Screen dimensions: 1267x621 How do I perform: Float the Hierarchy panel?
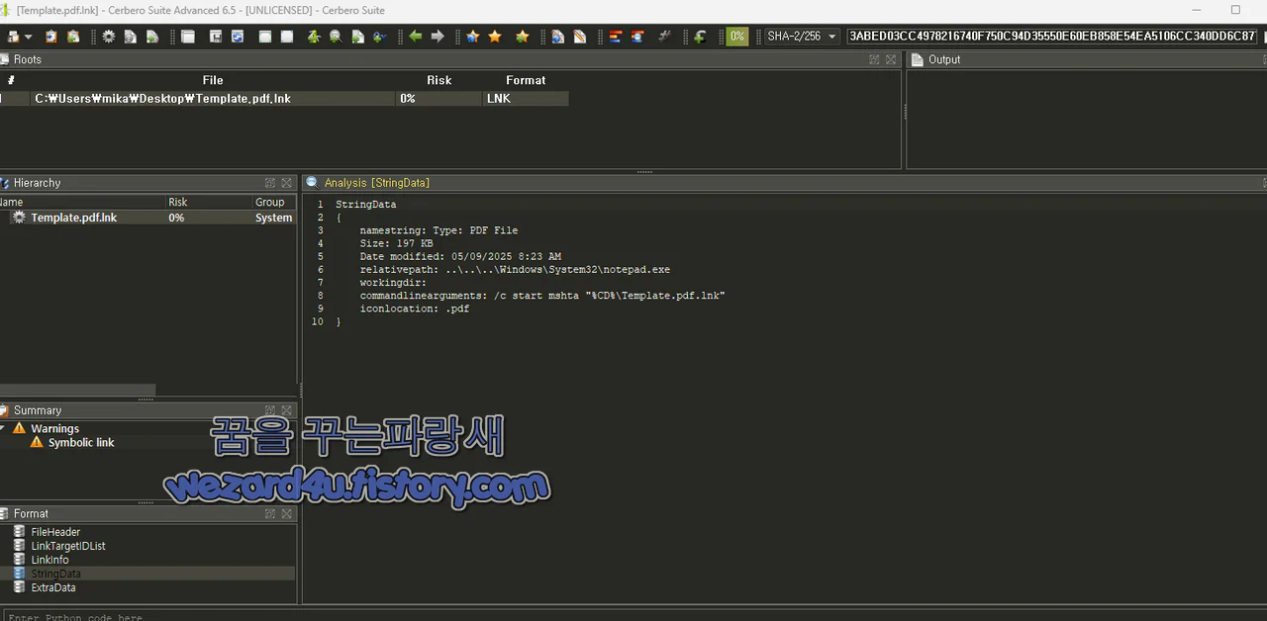[270, 183]
